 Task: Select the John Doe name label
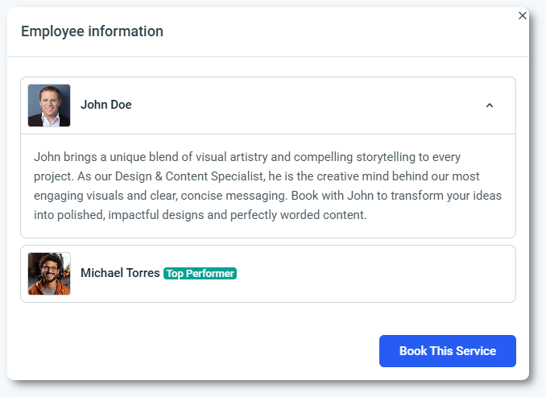[x=105, y=105]
